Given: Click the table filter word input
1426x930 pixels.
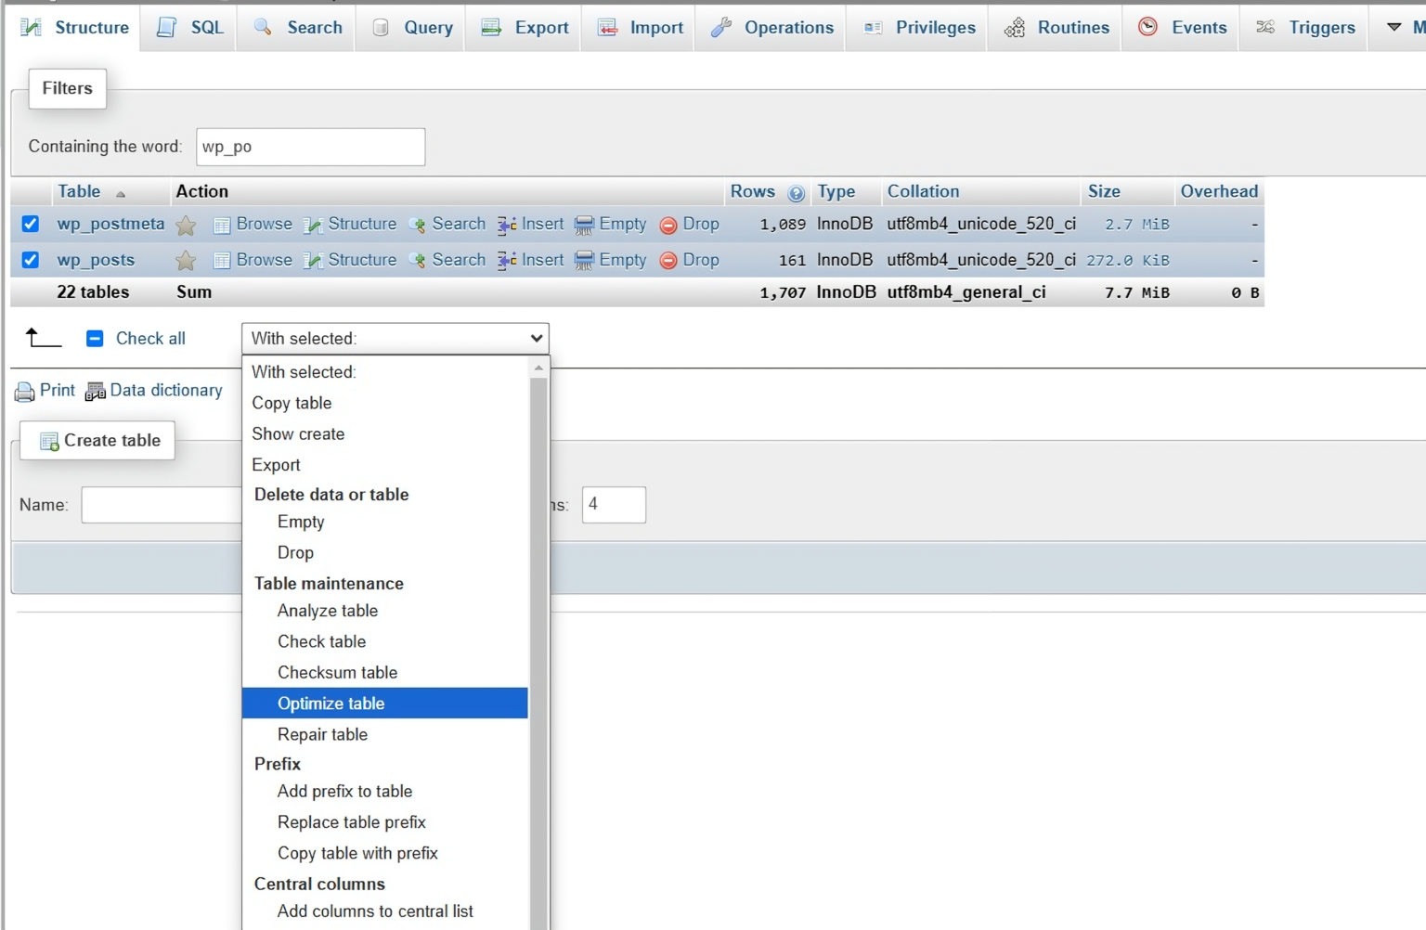Looking at the screenshot, I should (x=310, y=147).
